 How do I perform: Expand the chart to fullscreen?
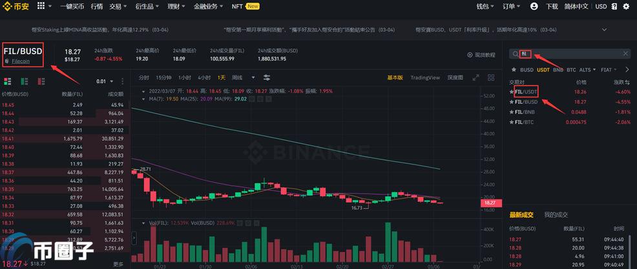coord(476,77)
